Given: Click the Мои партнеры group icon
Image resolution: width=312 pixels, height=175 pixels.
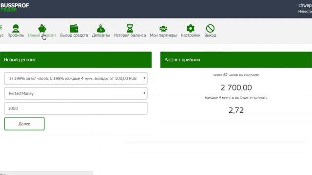Looking at the screenshot, I should coord(163,29).
